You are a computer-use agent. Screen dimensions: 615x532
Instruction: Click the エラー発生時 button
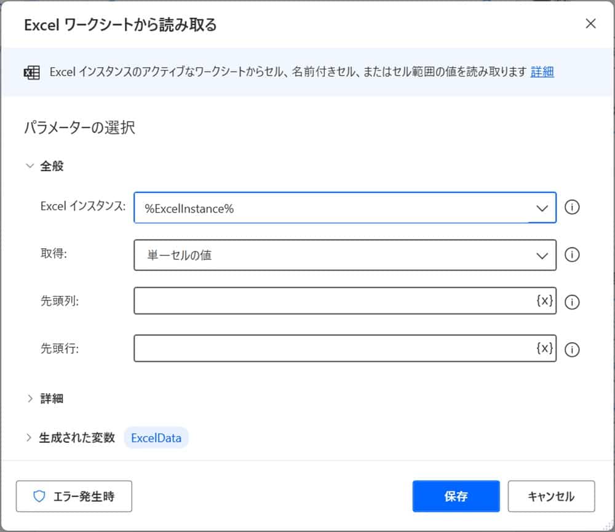click(74, 496)
